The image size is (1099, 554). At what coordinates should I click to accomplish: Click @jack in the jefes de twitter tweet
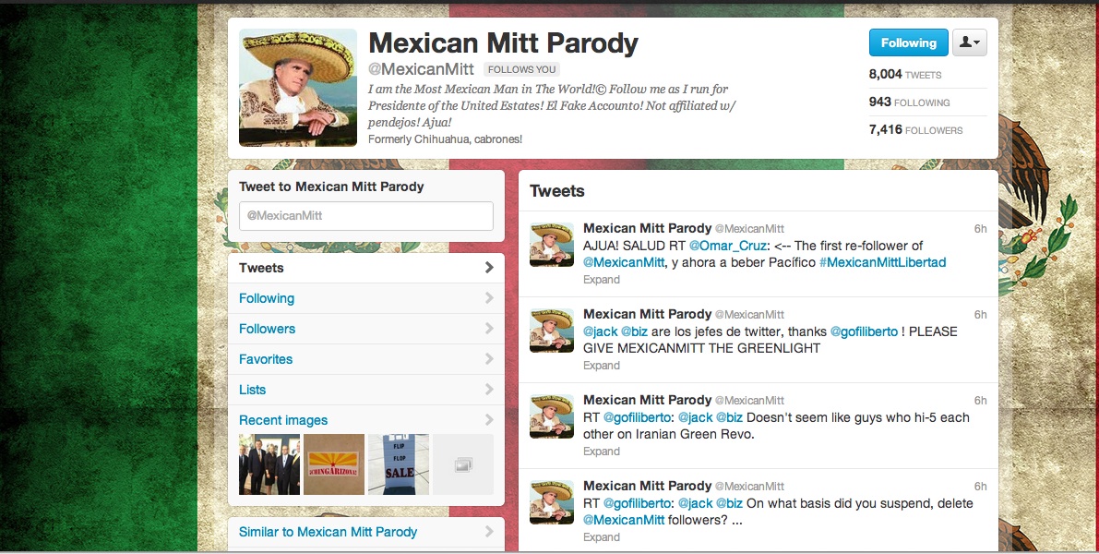point(600,331)
